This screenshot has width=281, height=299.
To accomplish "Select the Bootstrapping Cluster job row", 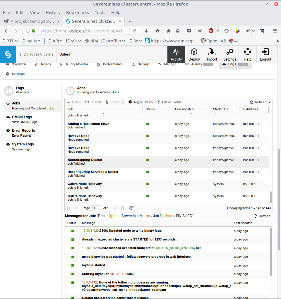I will pyautogui.click(x=167, y=162).
